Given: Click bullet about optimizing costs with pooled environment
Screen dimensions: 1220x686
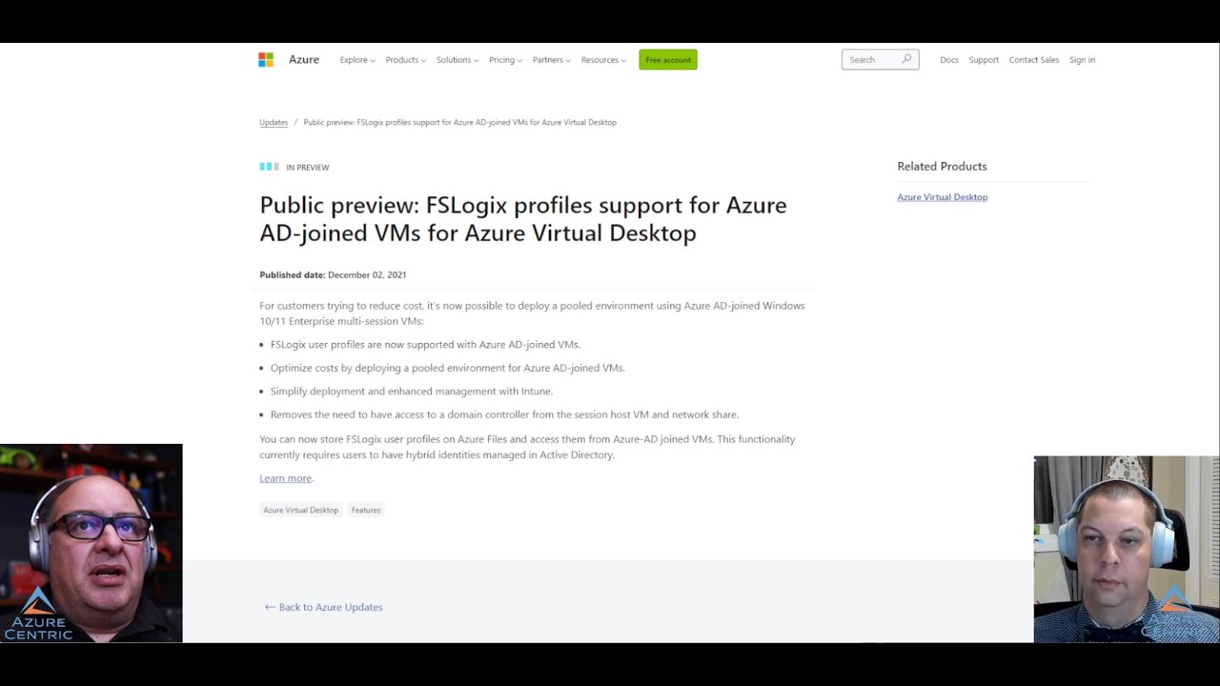Looking at the screenshot, I should (447, 368).
